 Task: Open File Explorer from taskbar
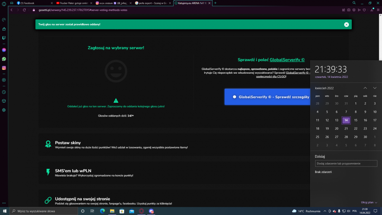pos(112,211)
